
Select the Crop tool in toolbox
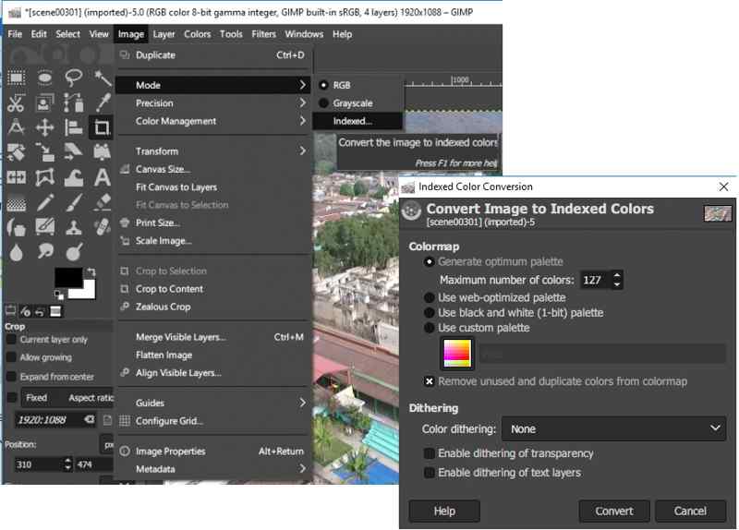[102, 127]
